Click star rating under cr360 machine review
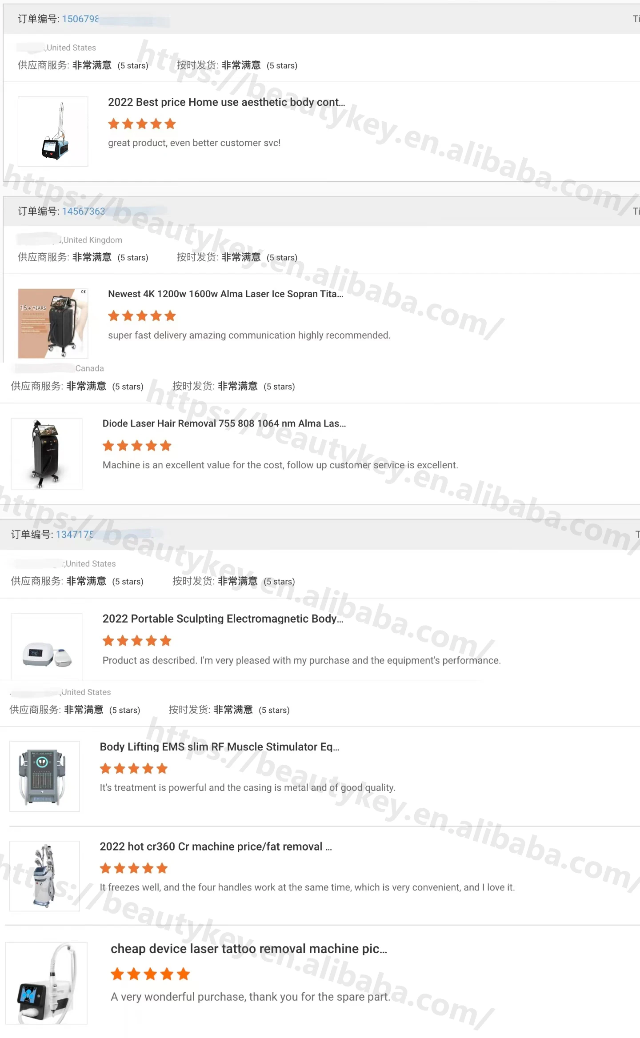The width and height of the screenshot is (640, 1038). coord(134,868)
